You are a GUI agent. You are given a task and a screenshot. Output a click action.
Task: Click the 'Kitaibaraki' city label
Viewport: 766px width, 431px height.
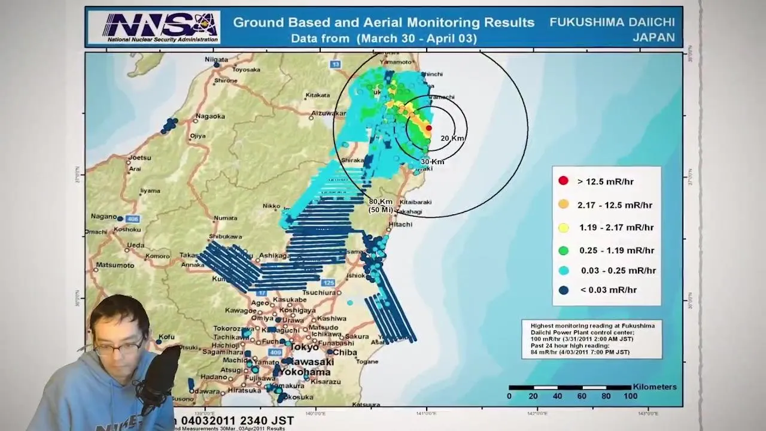[x=415, y=202]
